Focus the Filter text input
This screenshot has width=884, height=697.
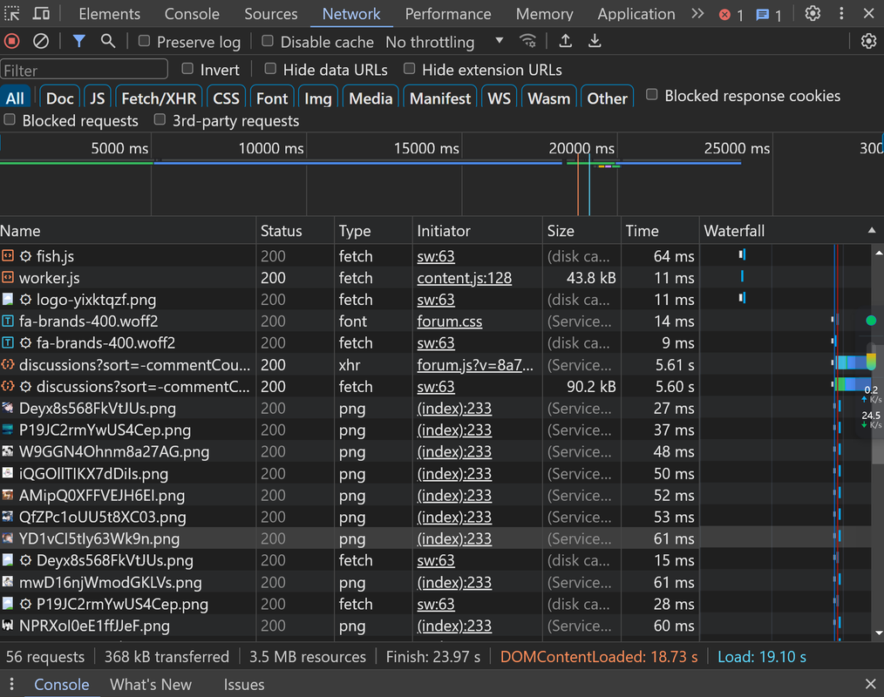pyautogui.click(x=84, y=70)
